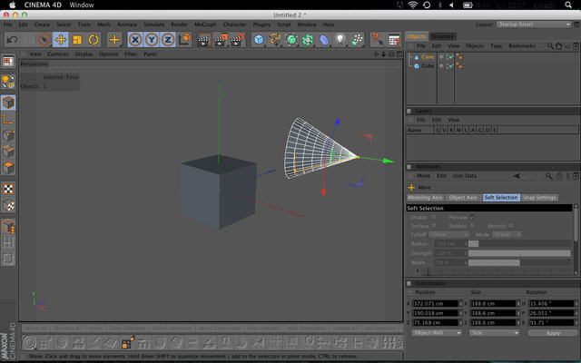Toggle Y axis lock
581x363 pixels.
[152, 40]
